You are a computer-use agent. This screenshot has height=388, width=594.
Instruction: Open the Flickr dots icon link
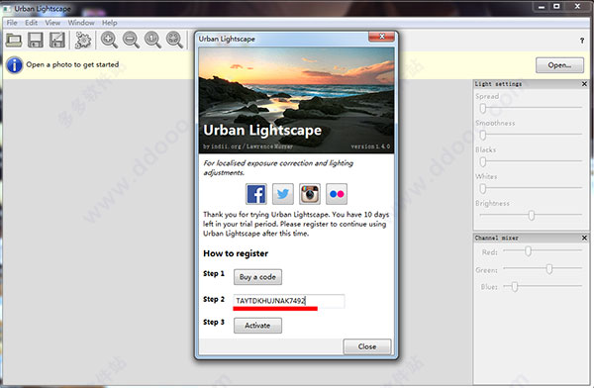coord(337,194)
